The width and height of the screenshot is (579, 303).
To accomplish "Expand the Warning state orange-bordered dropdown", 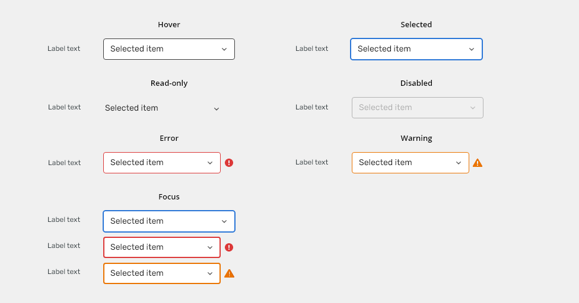I will coord(411,163).
